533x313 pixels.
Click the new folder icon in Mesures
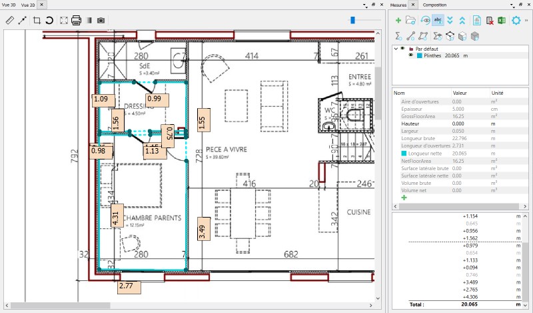tap(410, 21)
